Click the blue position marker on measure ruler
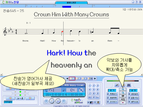This screenshot has height=107, width=143. click(x=67, y=7)
